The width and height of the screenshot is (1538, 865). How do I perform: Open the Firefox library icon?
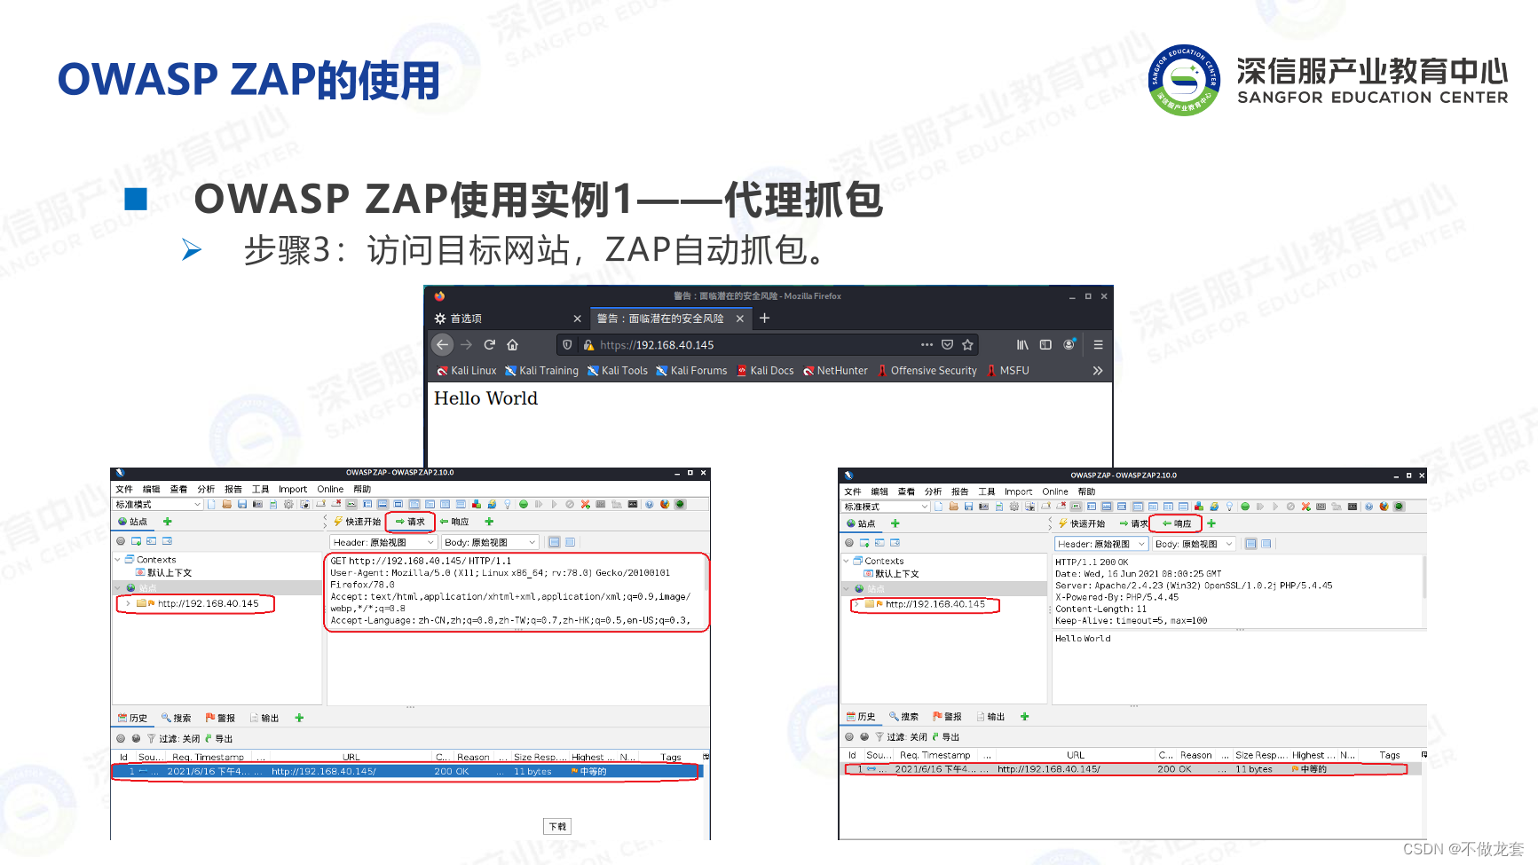click(x=1022, y=344)
